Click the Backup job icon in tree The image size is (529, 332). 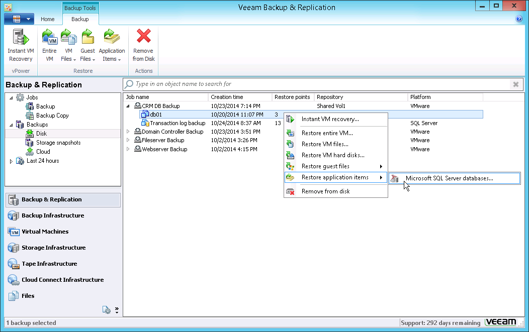pyautogui.click(x=30, y=106)
